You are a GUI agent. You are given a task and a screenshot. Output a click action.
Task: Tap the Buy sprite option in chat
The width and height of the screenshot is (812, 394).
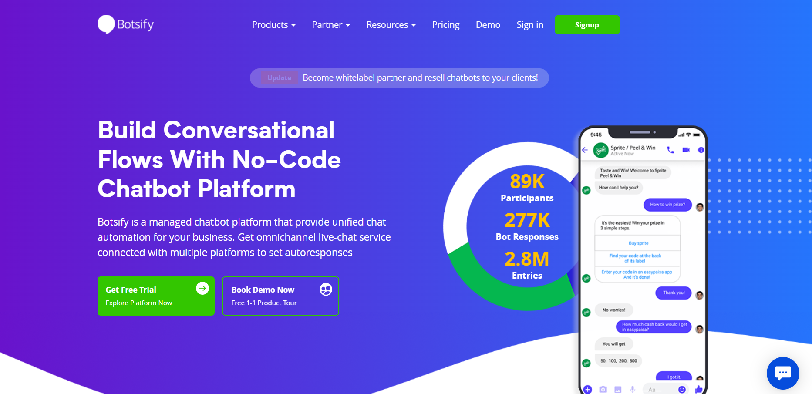638,243
